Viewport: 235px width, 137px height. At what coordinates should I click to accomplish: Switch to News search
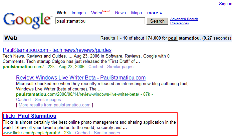coord(121,13)
